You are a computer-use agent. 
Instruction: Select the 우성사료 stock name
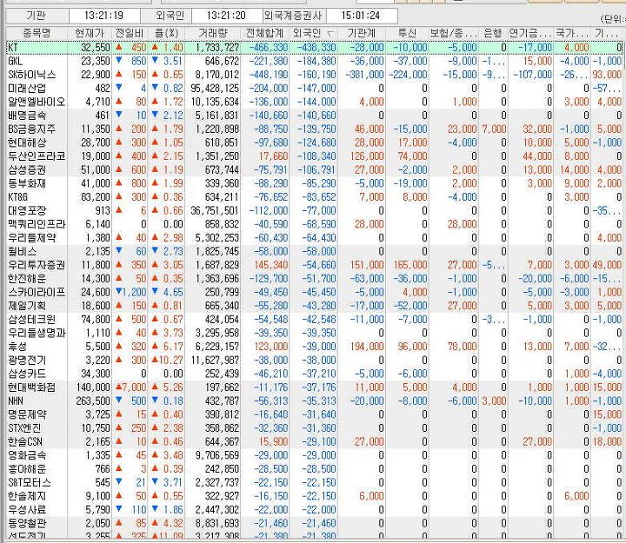[27, 509]
